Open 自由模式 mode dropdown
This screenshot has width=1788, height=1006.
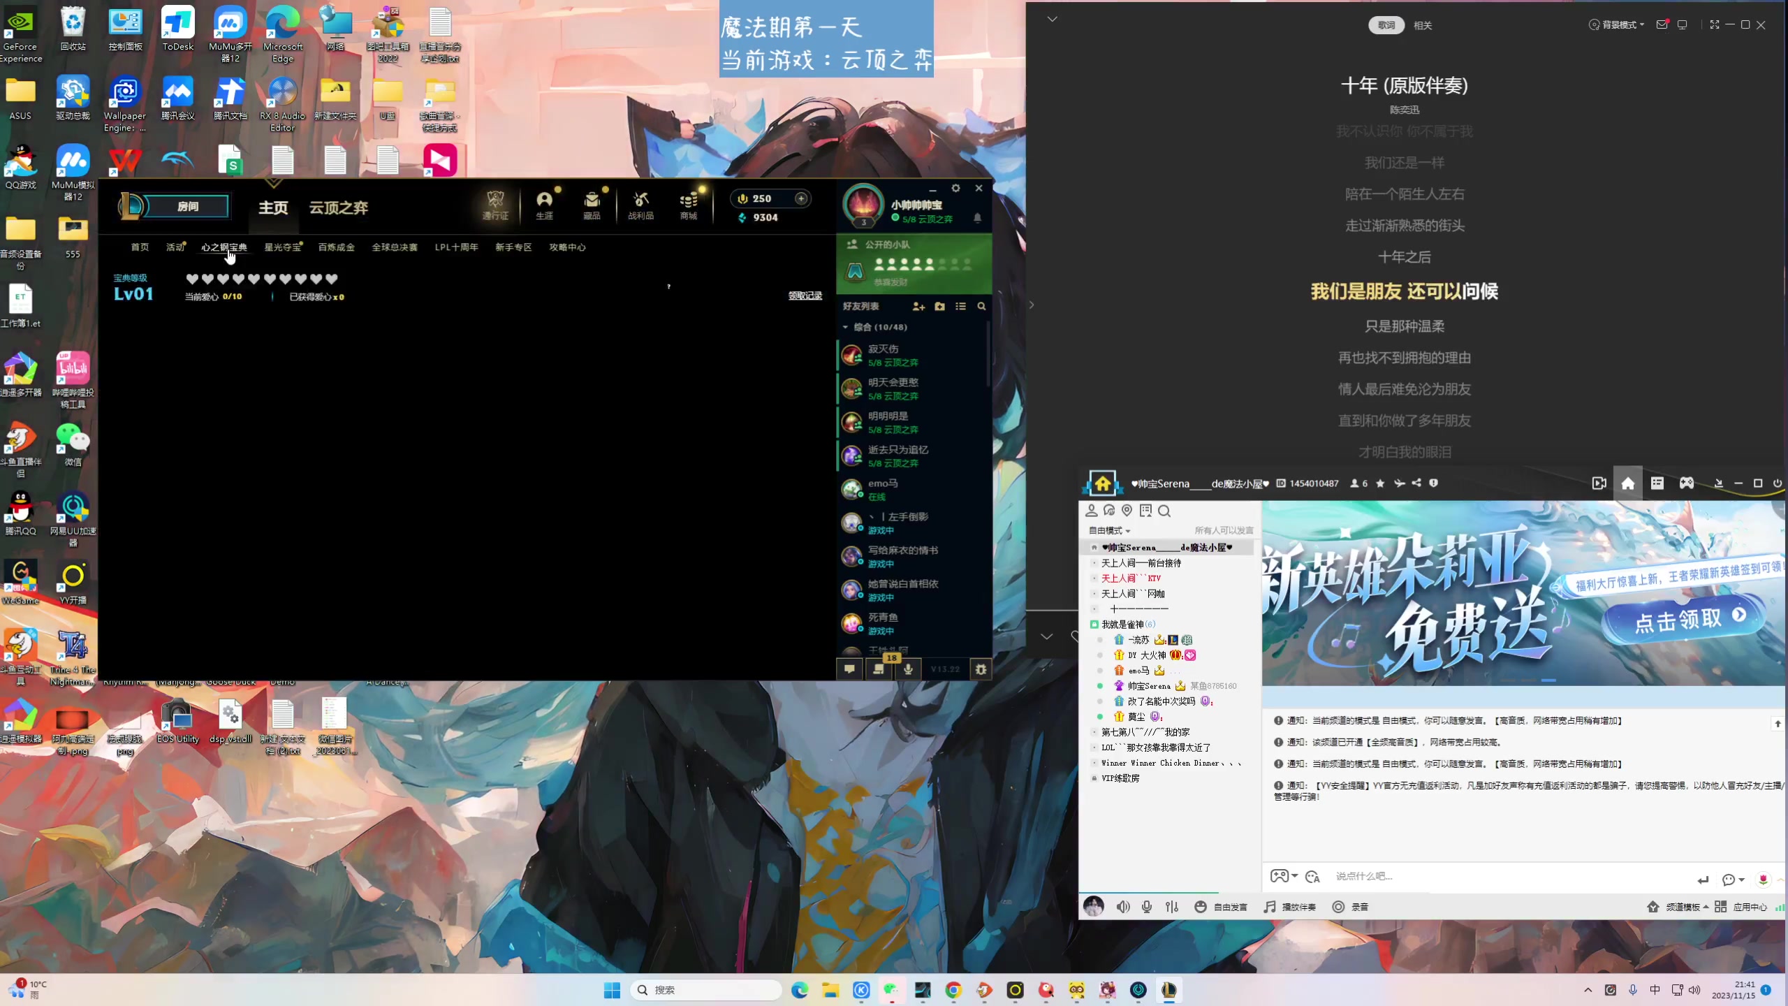point(1109,530)
